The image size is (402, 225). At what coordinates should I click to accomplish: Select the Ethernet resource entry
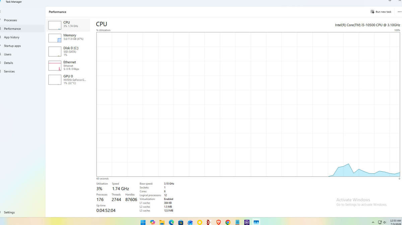69,65
